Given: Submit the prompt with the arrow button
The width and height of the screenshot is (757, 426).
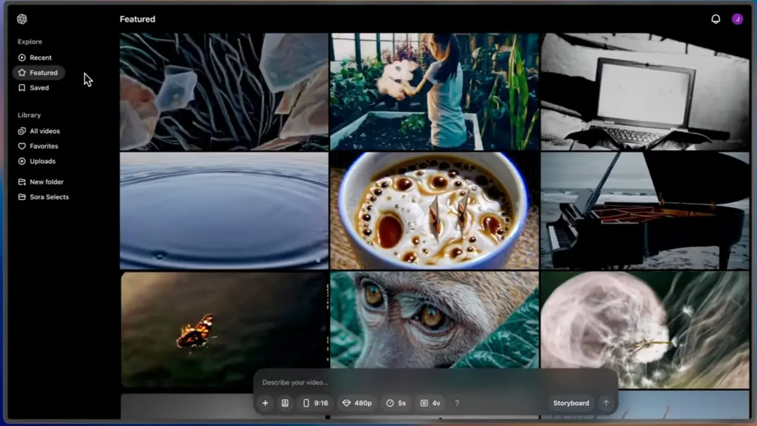Looking at the screenshot, I should point(605,403).
